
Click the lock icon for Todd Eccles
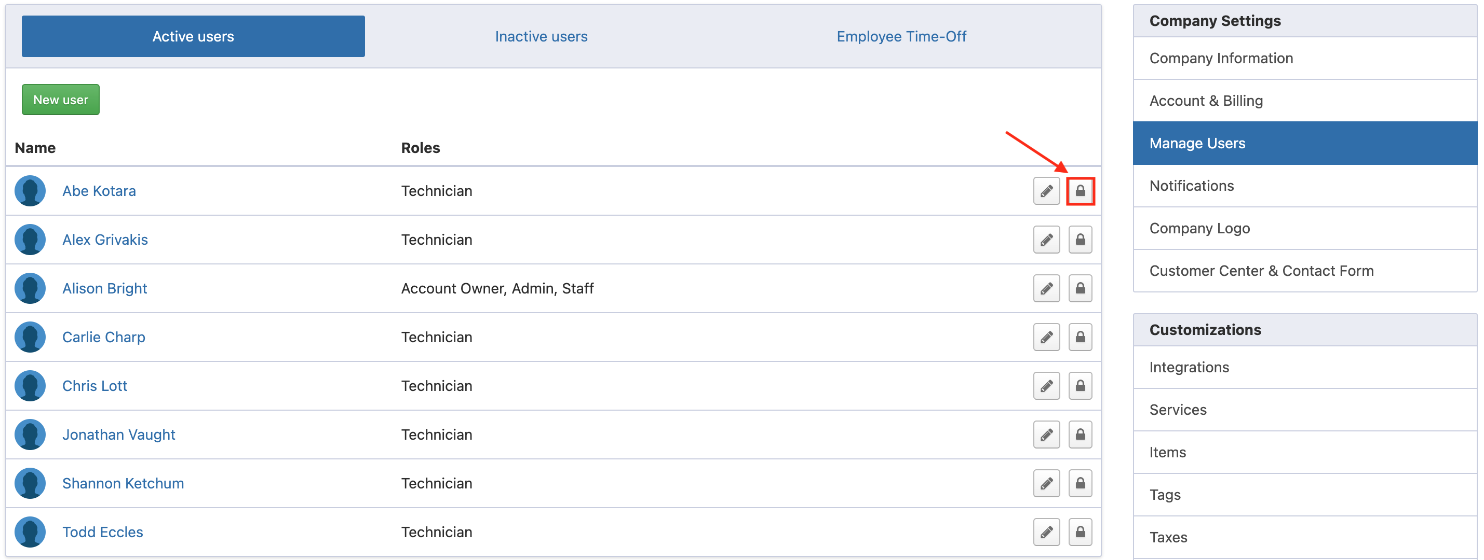point(1080,532)
